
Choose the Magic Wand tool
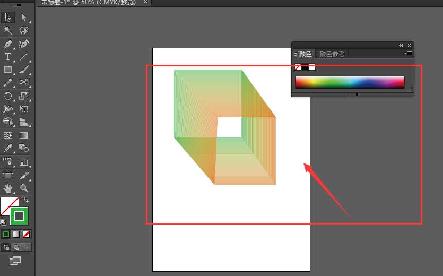(x=8, y=30)
